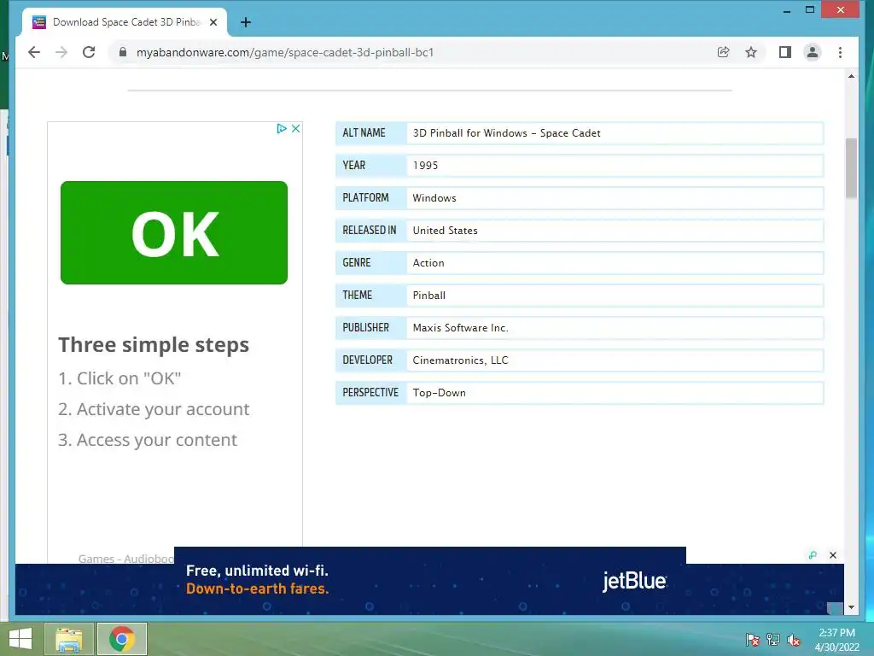Open the Windows platform link
The image size is (874, 656).
(x=434, y=198)
